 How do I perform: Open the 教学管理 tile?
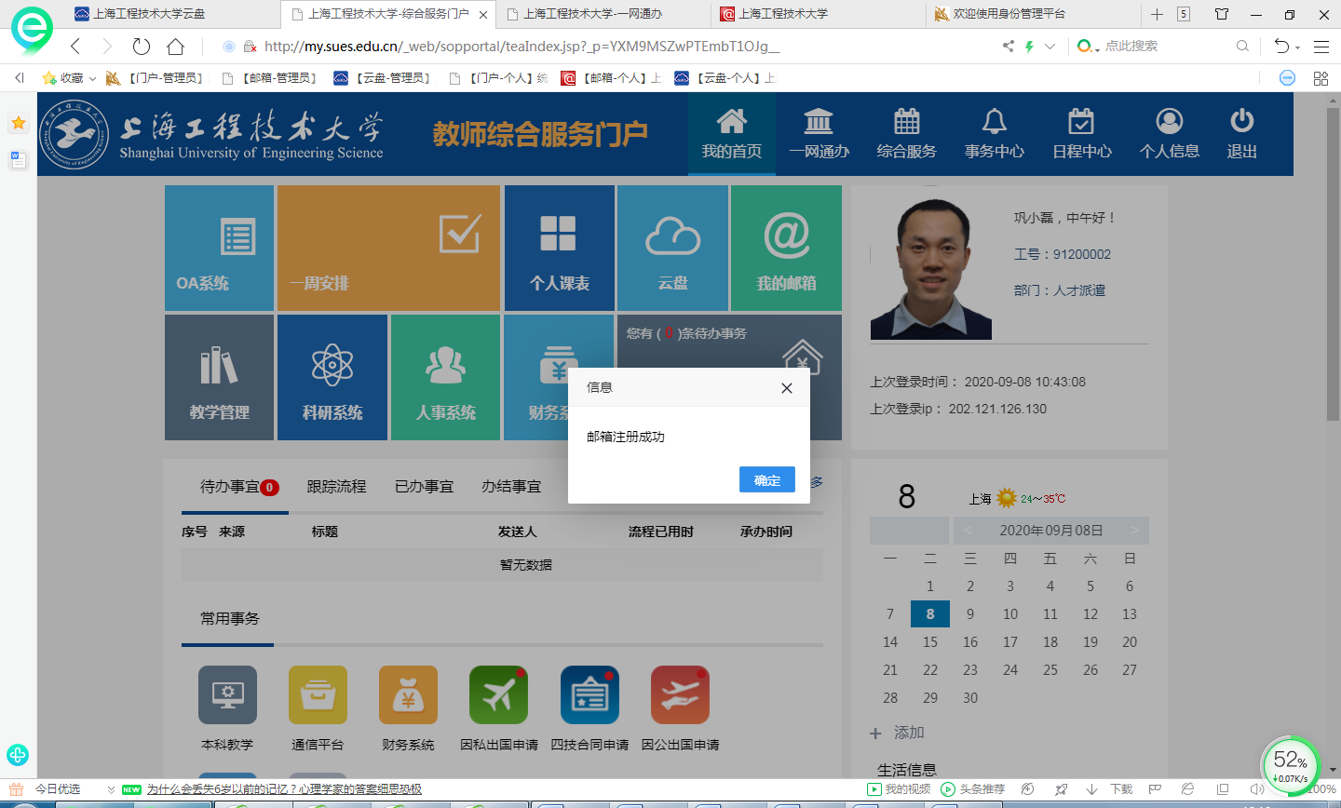[x=219, y=377]
